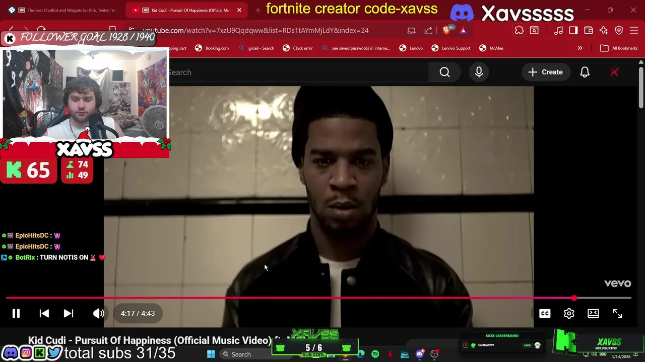This screenshot has width=645, height=362.
Task: Skip to next video in playlist
Action: tap(69, 313)
